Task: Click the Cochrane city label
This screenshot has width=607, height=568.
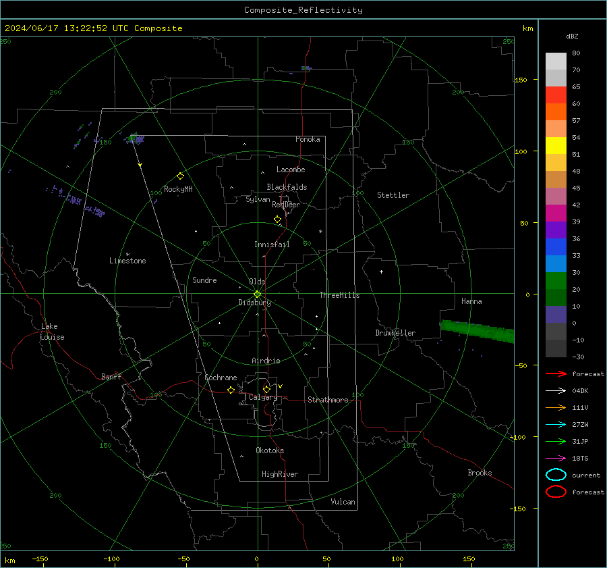Action: click(221, 378)
